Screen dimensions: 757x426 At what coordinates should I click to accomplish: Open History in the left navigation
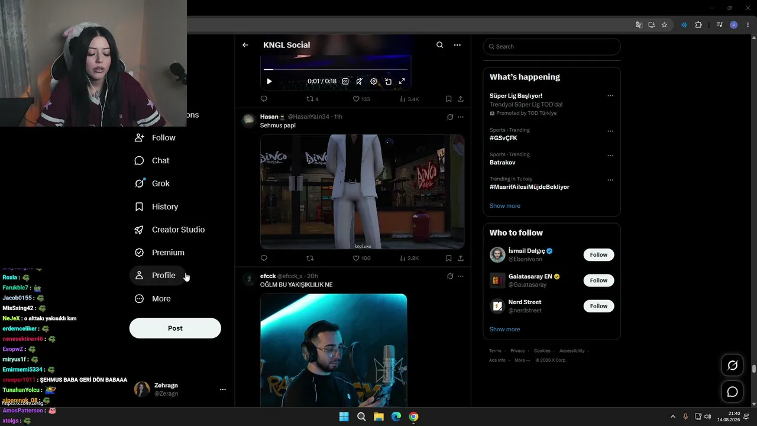pyautogui.click(x=157, y=206)
